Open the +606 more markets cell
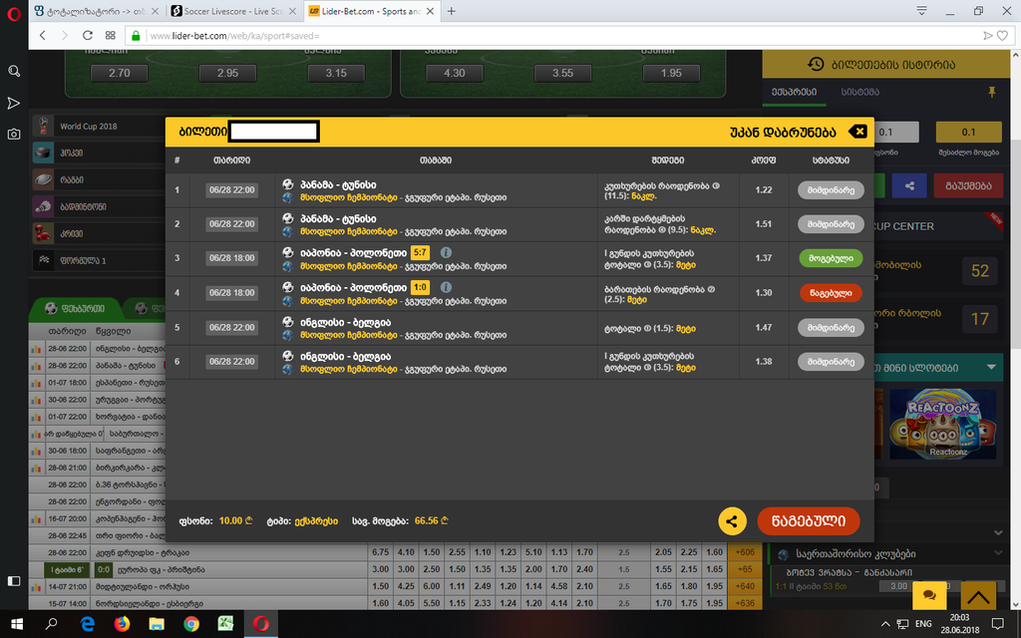The height and width of the screenshot is (638, 1021). (x=744, y=552)
